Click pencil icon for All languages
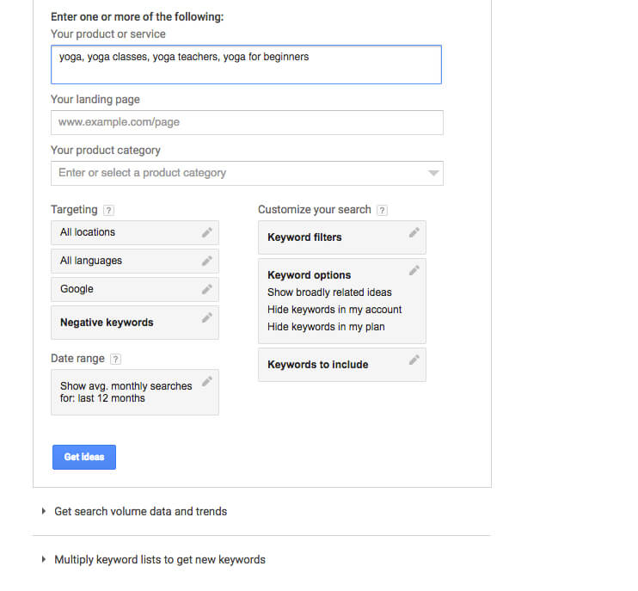The height and width of the screenshot is (591, 638). pyautogui.click(x=206, y=261)
